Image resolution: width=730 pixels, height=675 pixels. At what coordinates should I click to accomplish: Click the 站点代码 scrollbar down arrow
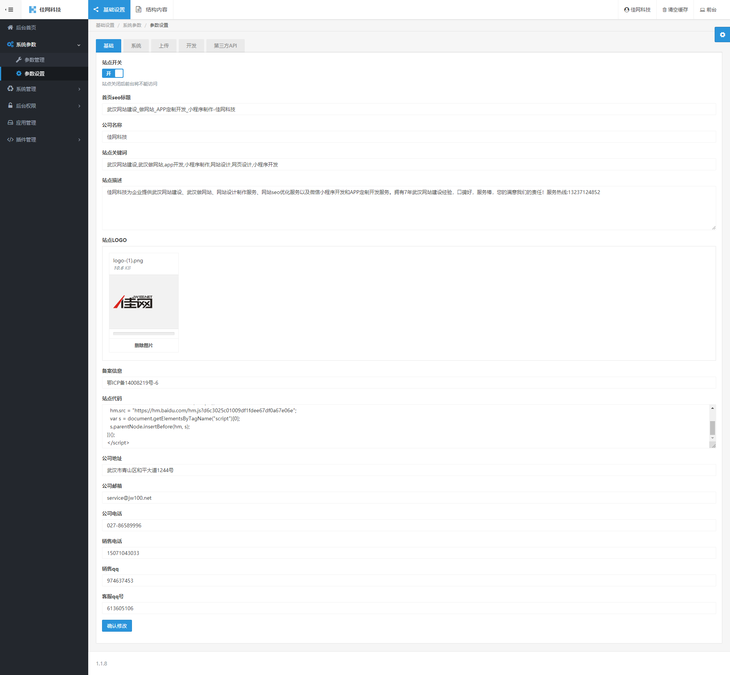[712, 438]
